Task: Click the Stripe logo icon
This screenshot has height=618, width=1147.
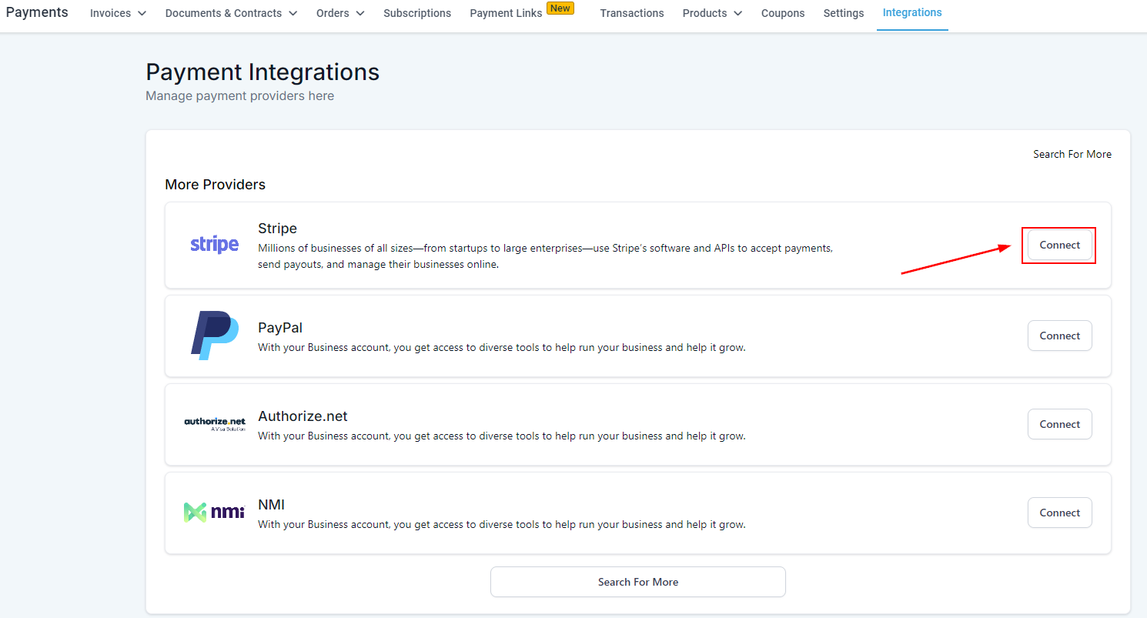Action: click(214, 245)
